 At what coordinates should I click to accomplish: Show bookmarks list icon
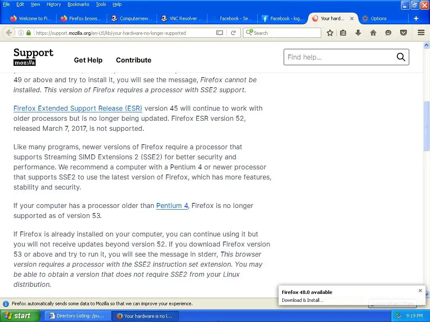point(343,33)
